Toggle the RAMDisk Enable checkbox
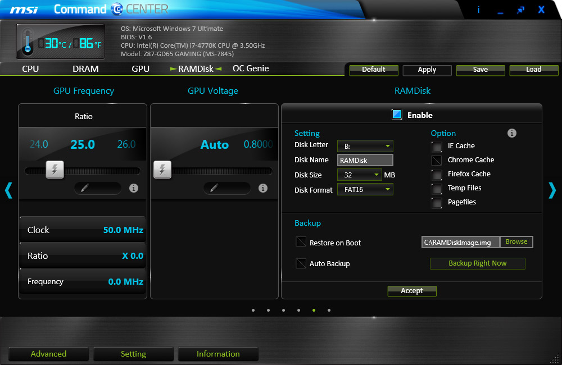 tap(397, 115)
